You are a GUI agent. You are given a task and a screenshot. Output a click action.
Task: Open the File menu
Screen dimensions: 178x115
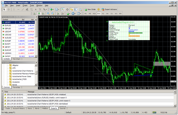(x=7, y=5)
